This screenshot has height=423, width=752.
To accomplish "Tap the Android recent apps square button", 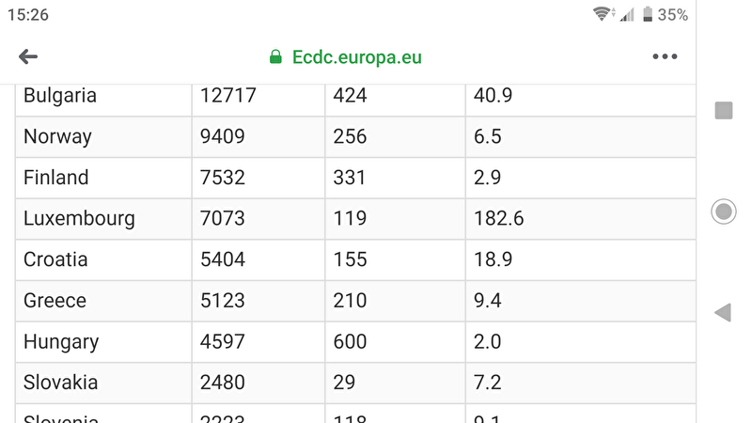I will point(723,110).
